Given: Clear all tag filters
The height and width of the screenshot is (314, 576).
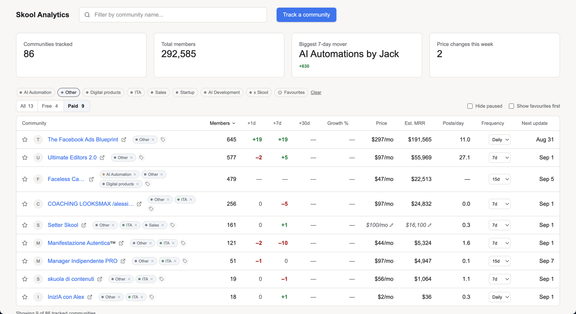Looking at the screenshot, I should point(316,92).
